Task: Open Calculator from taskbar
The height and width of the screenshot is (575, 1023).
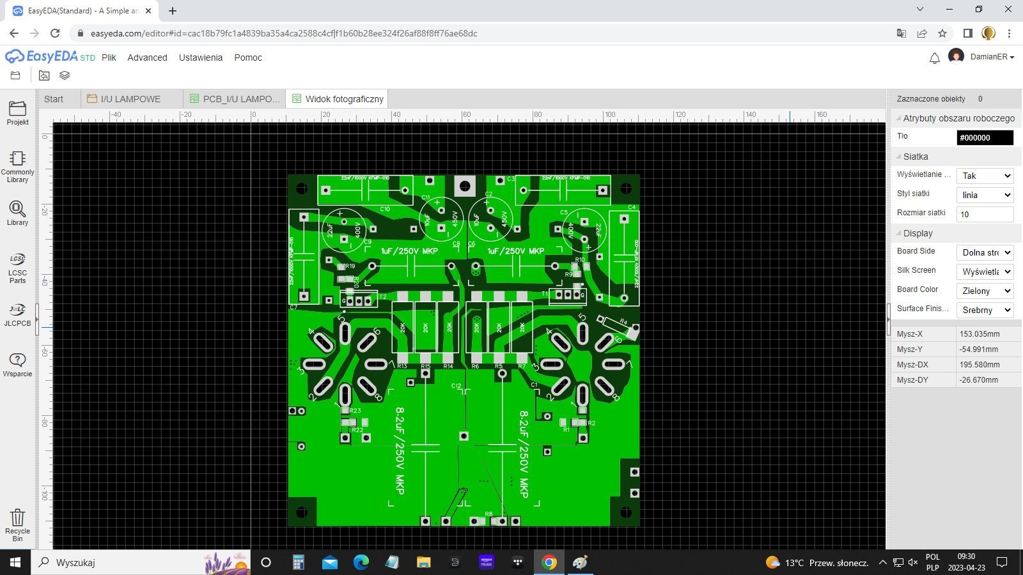Action: coord(298,562)
